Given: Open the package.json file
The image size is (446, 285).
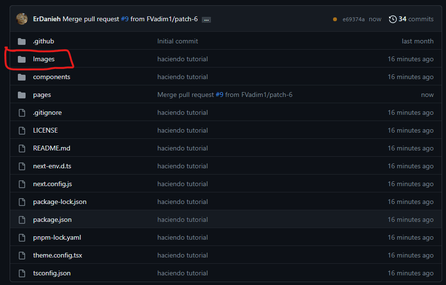Looking at the screenshot, I should coord(52,220).
